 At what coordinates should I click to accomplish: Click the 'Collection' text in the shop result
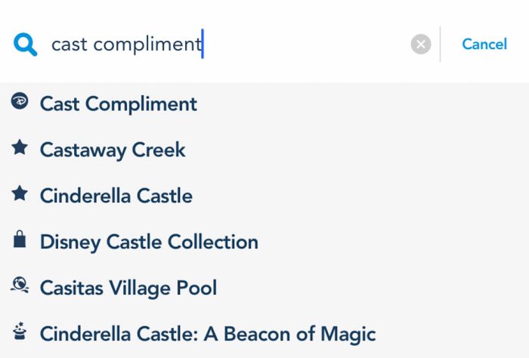[213, 242]
